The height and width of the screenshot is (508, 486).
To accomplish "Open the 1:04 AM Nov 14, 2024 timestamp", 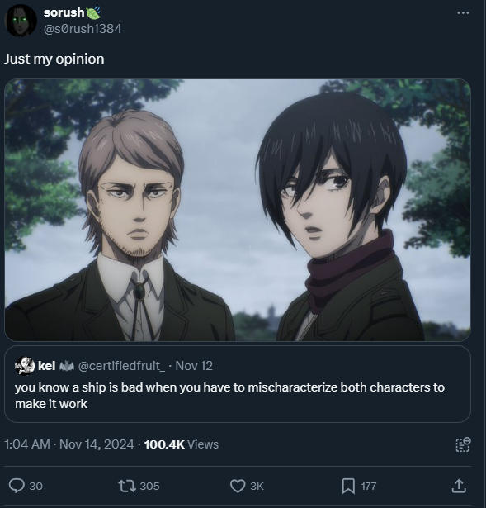I will tap(69, 444).
